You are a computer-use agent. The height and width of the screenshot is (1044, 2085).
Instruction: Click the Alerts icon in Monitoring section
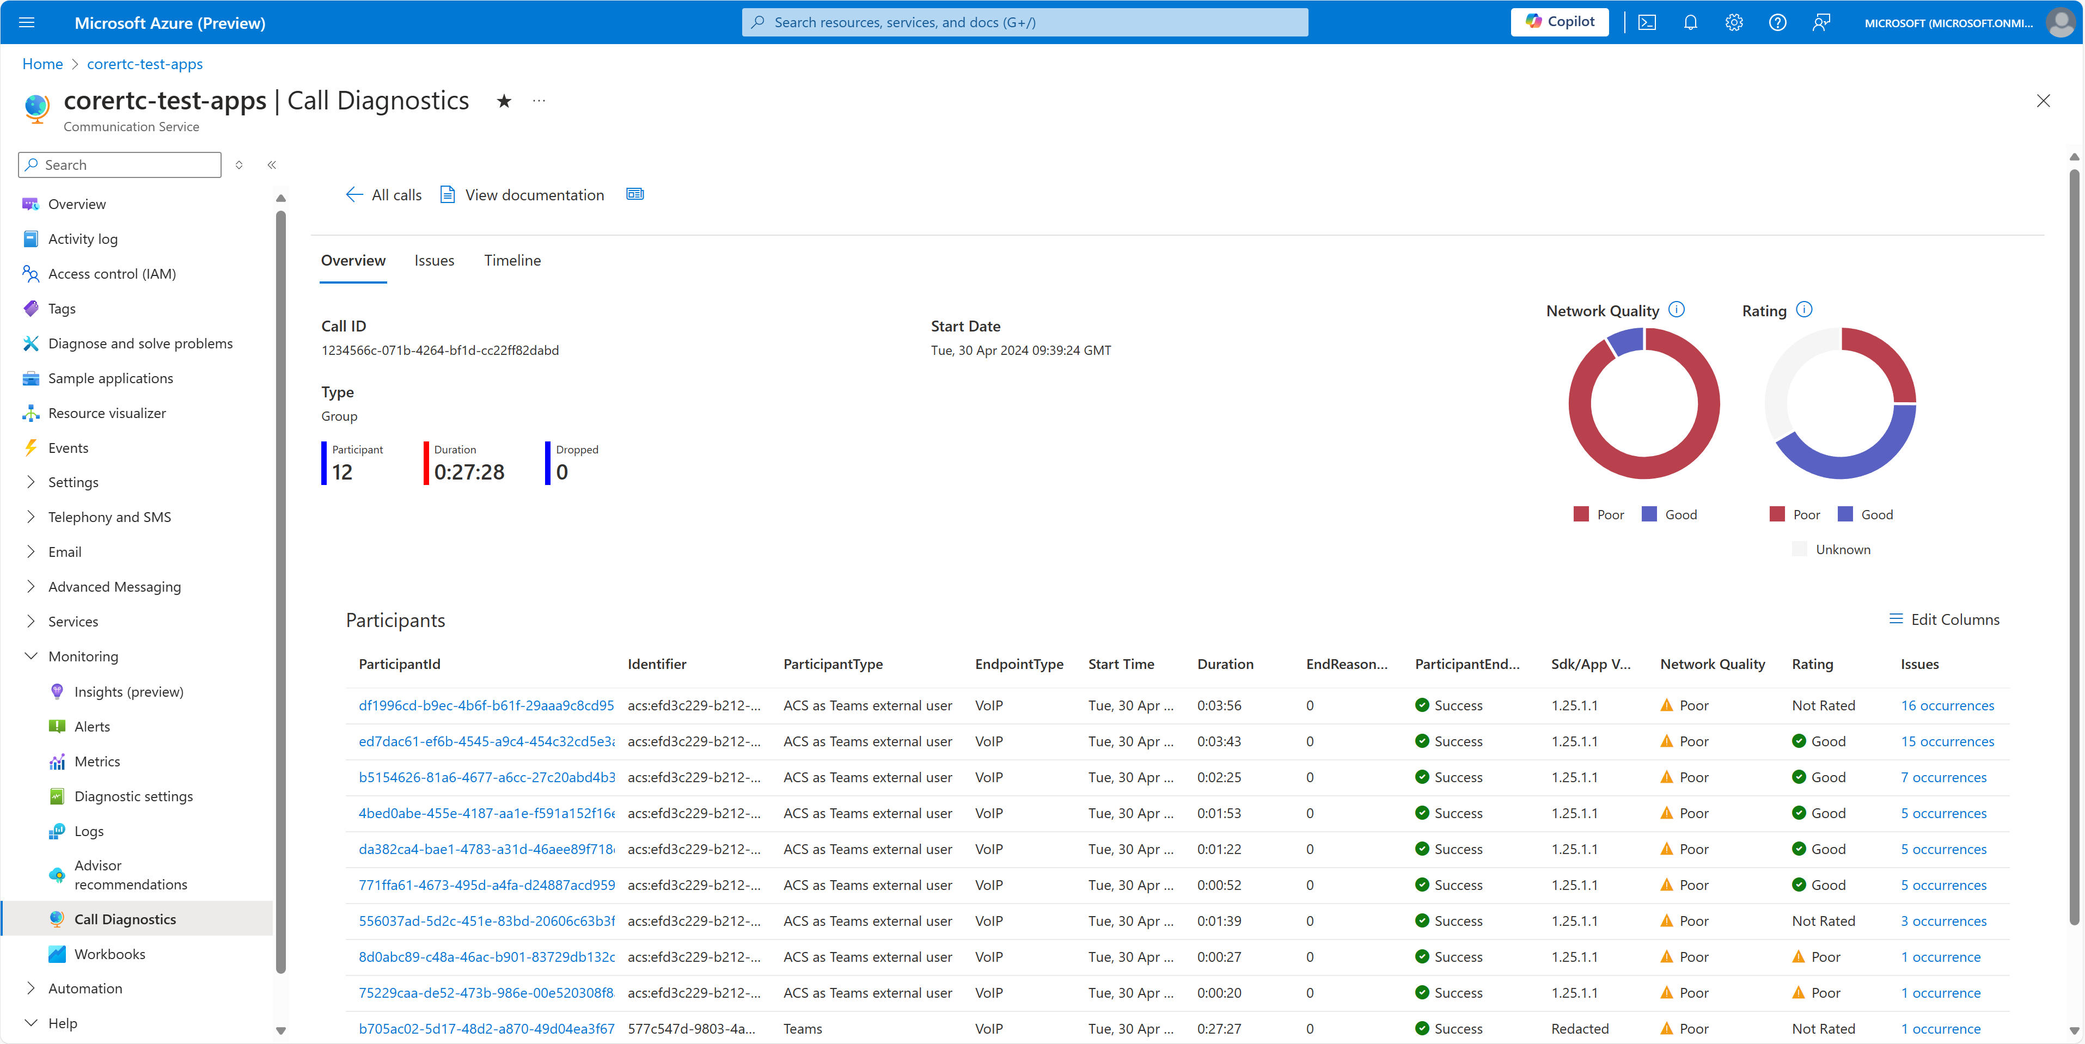tap(56, 726)
